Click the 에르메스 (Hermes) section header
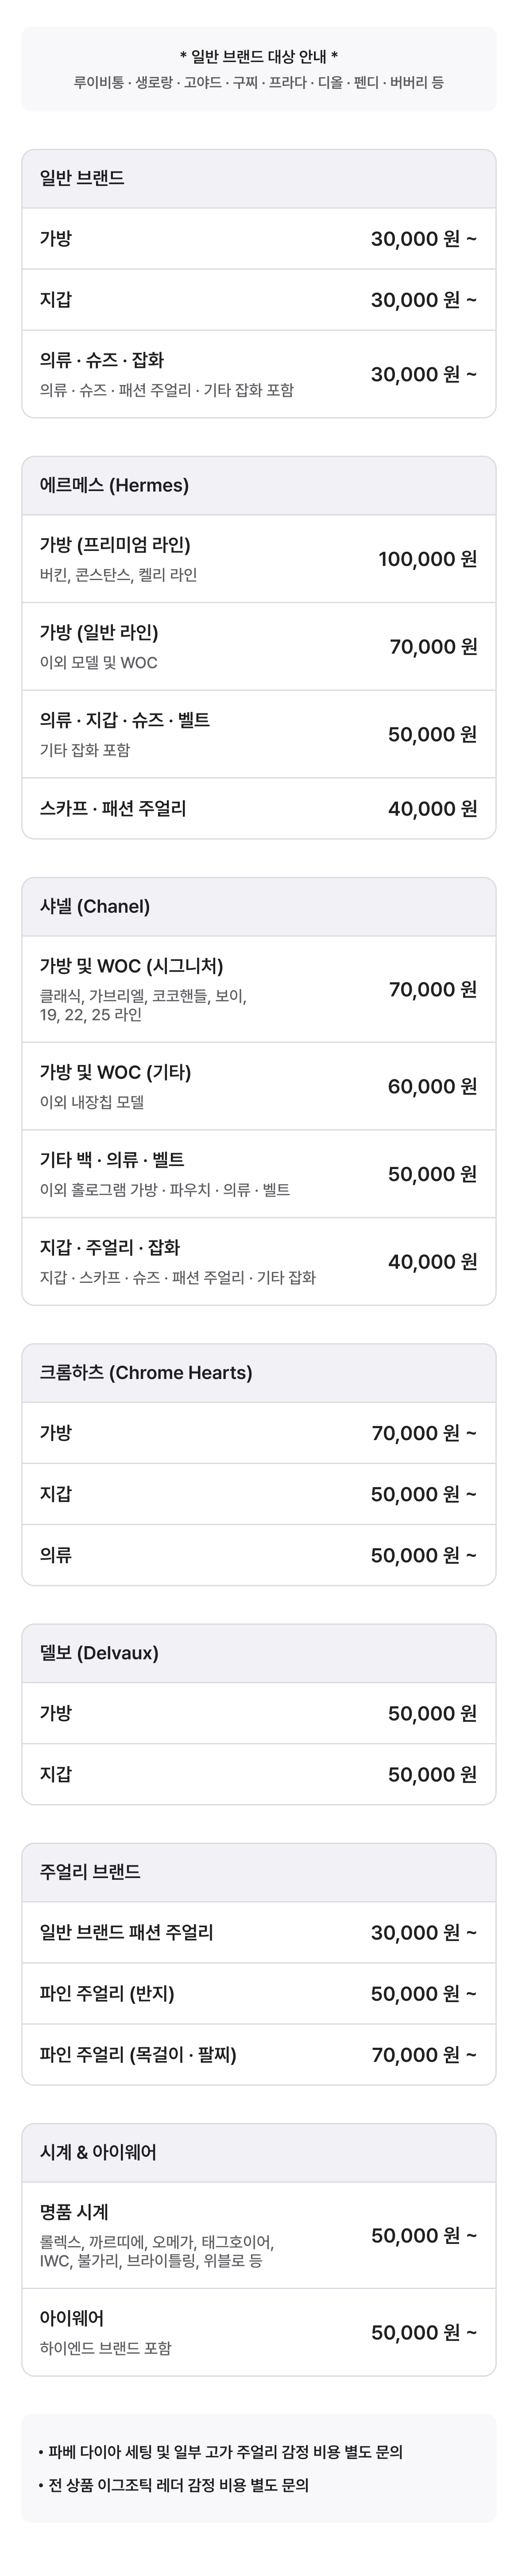The height and width of the screenshot is (2576, 518). [x=259, y=486]
